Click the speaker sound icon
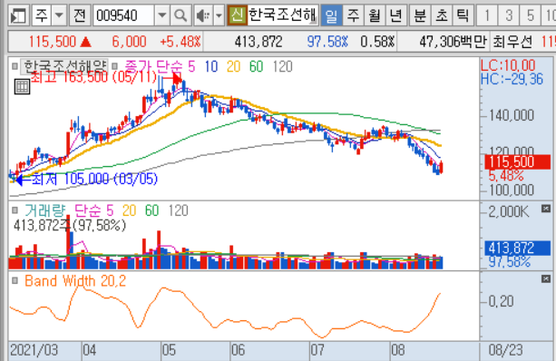Image resolution: width=556 pixels, height=361 pixels. click(203, 15)
